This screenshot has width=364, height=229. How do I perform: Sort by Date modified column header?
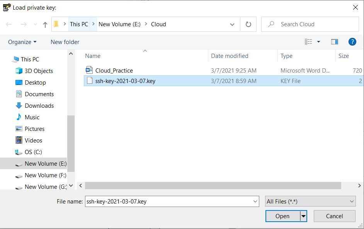pos(230,56)
